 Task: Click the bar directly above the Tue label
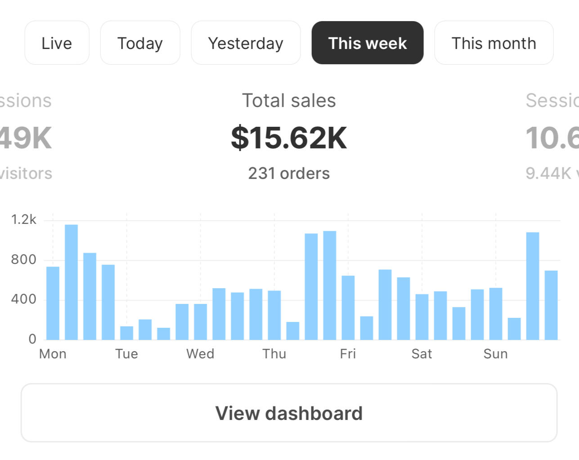(126, 333)
